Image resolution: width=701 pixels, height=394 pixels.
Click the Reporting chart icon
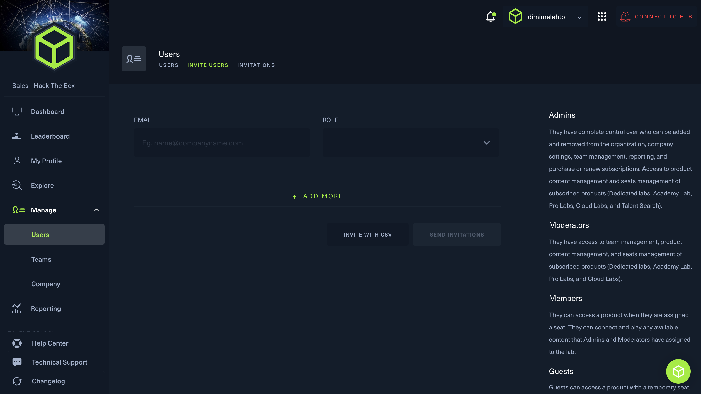[16, 309]
